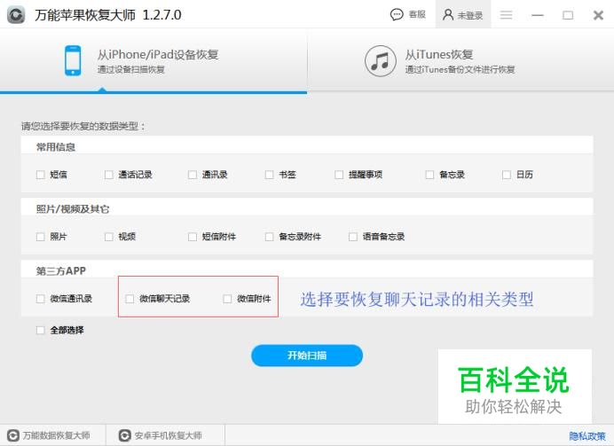
Task: Click the 万能数据恢复大师 label in bottom bar
Action: click(57, 435)
